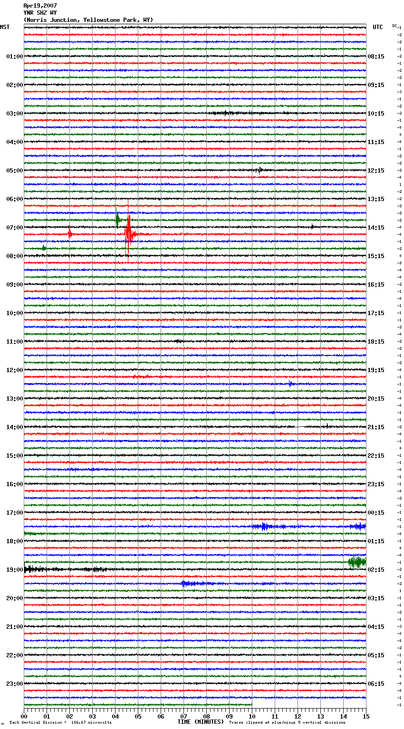This screenshot has height=729, width=404.
Task: Select the "19:00" MST time label
Action: 15,570
